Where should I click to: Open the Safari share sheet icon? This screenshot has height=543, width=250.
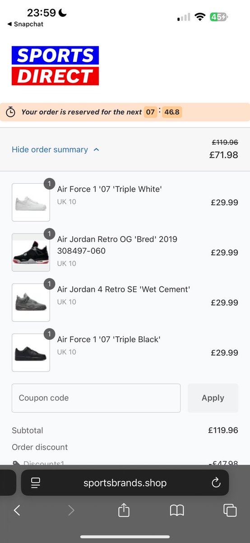[x=124, y=510]
